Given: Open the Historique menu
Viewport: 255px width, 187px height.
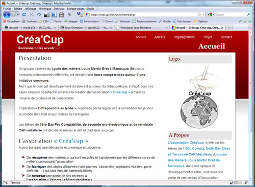Looking at the screenshot, I should pyautogui.click(x=45, y=9).
